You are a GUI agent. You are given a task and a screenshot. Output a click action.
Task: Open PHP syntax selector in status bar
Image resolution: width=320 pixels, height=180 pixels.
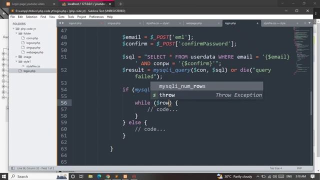pyautogui.click(x=299, y=168)
